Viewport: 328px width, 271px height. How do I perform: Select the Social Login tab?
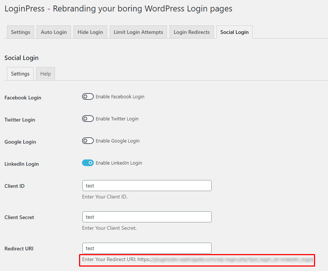(235, 32)
